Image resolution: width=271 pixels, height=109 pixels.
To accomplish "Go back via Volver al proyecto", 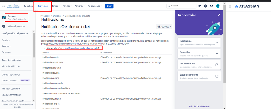I will (x=16, y=26).
